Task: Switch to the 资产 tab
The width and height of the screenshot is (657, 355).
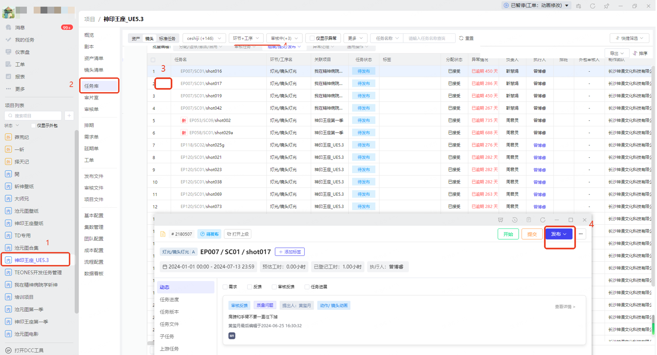Action: pos(135,38)
